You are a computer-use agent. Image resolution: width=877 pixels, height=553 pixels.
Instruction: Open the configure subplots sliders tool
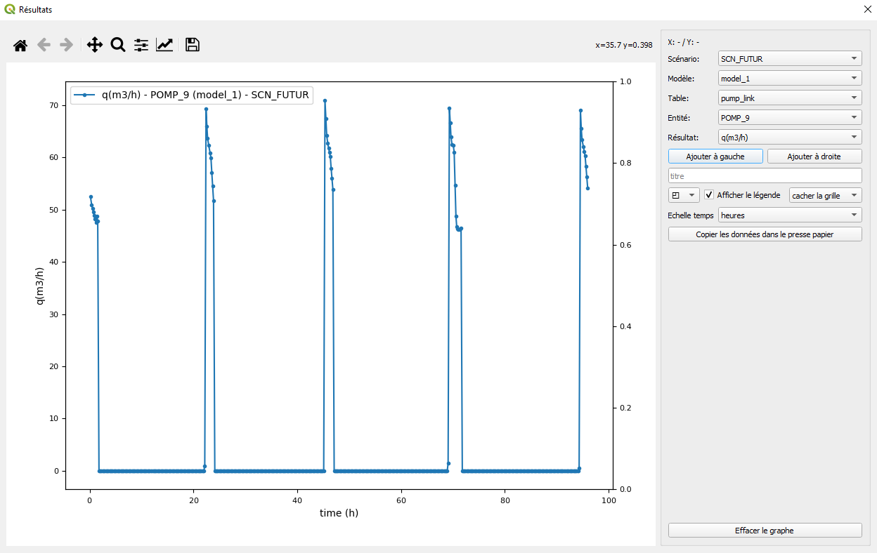(x=141, y=45)
